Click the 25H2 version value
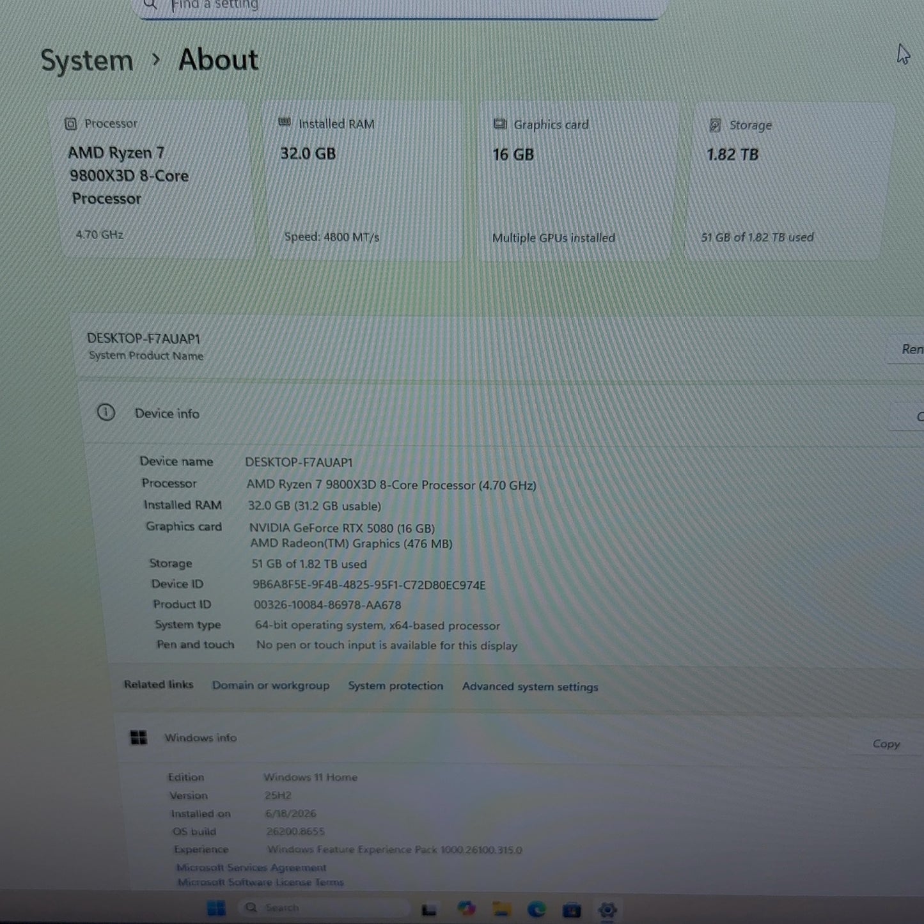Screen dimensions: 924x924 coord(278,795)
